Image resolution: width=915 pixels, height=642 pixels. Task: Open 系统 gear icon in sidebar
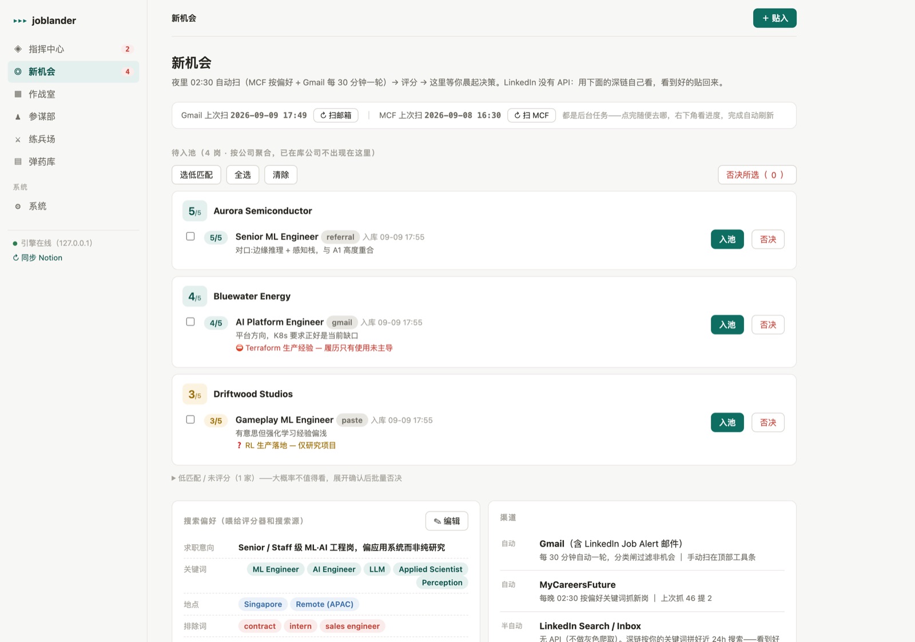click(x=18, y=207)
